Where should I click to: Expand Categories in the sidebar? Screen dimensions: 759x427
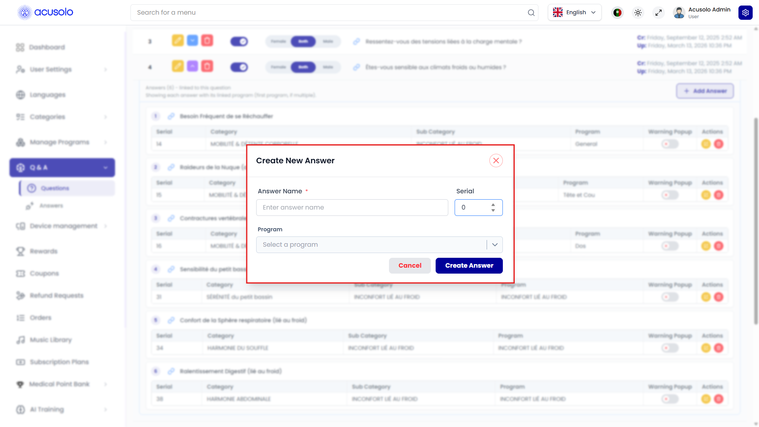click(x=62, y=117)
